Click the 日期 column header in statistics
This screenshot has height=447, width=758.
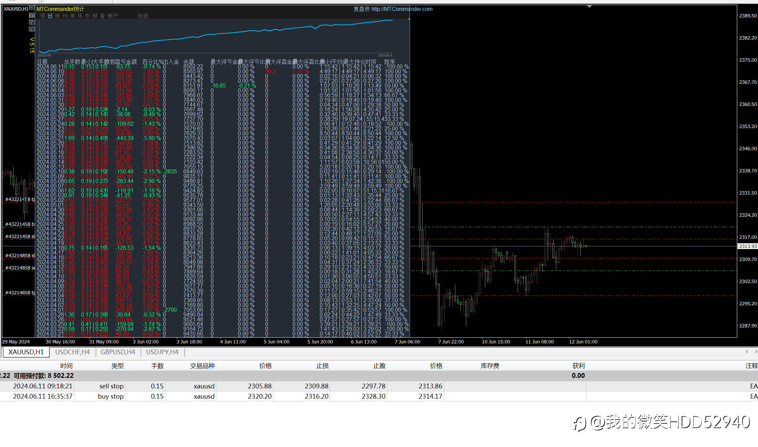coord(42,62)
